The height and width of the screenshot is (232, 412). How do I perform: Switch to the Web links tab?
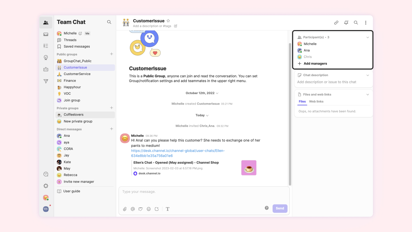316,101
